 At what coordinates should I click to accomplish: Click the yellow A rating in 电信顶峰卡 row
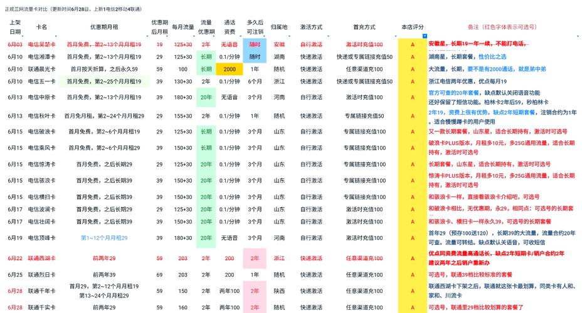(413, 238)
